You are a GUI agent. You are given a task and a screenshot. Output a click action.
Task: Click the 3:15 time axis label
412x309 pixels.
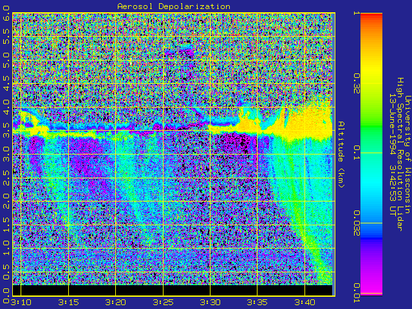(68, 303)
